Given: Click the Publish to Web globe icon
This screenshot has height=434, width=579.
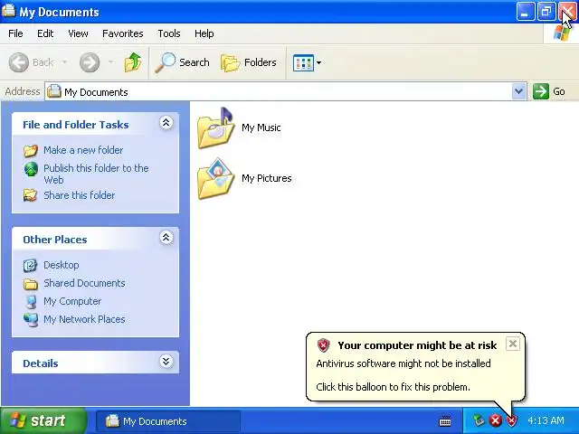Looking at the screenshot, I should tap(31, 169).
